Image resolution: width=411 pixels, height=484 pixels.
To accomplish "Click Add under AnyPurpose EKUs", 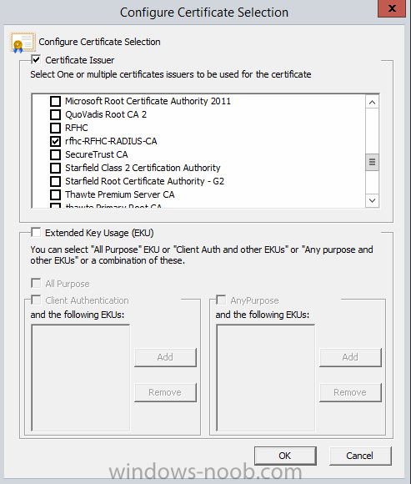I will (350, 357).
